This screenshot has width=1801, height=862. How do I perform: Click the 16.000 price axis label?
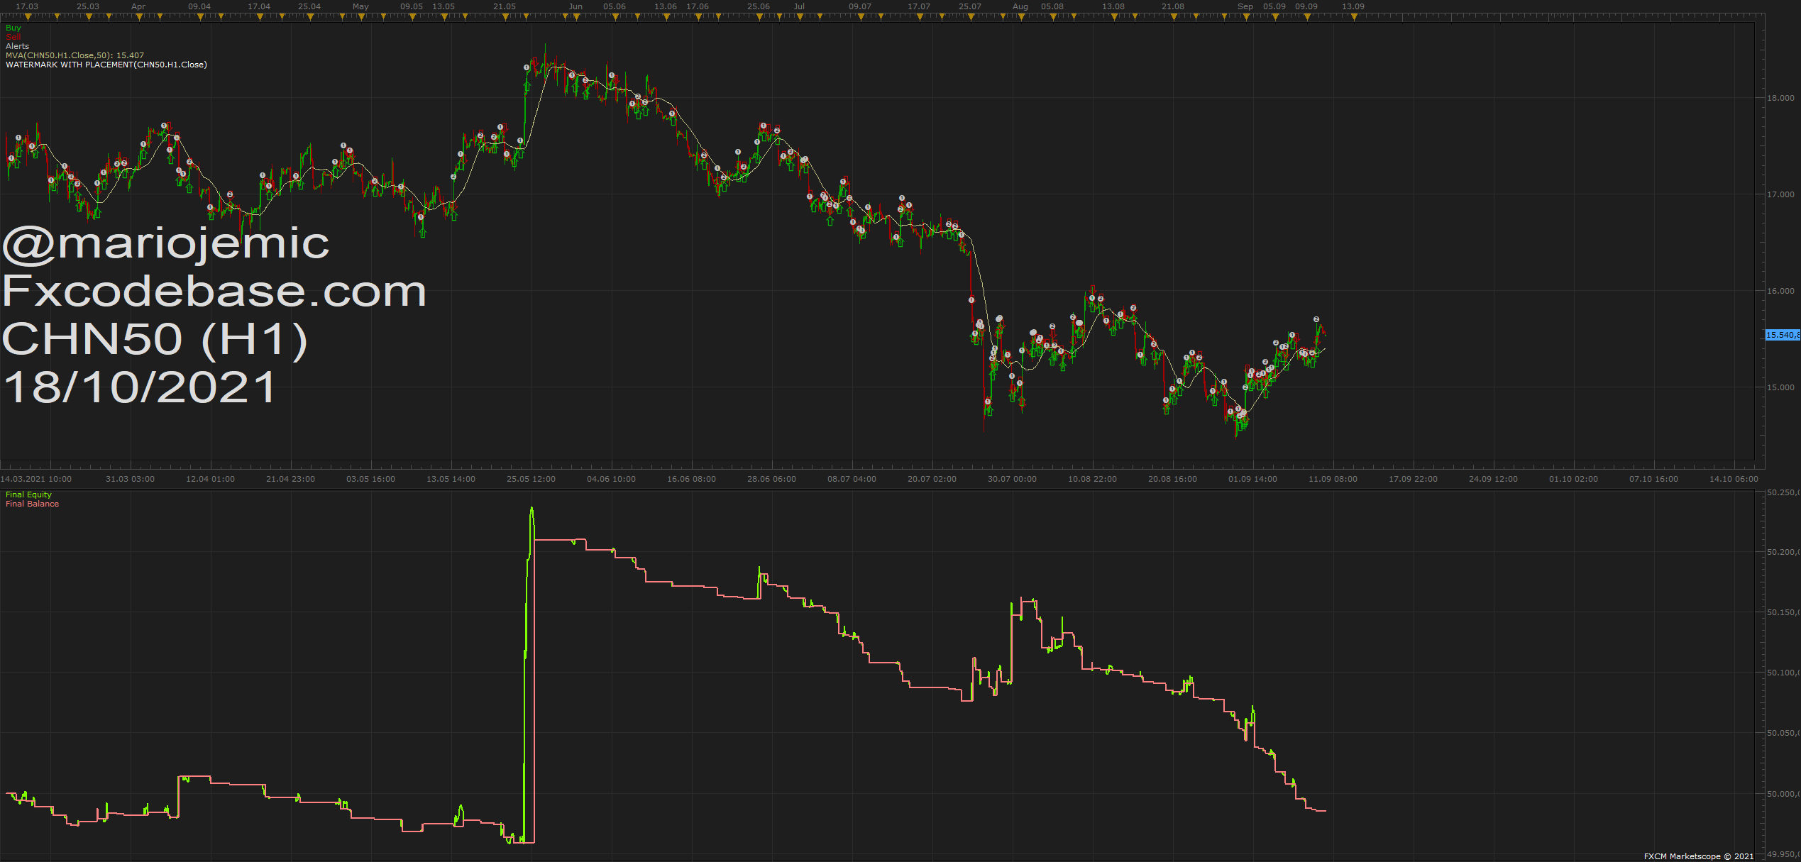click(x=1780, y=291)
